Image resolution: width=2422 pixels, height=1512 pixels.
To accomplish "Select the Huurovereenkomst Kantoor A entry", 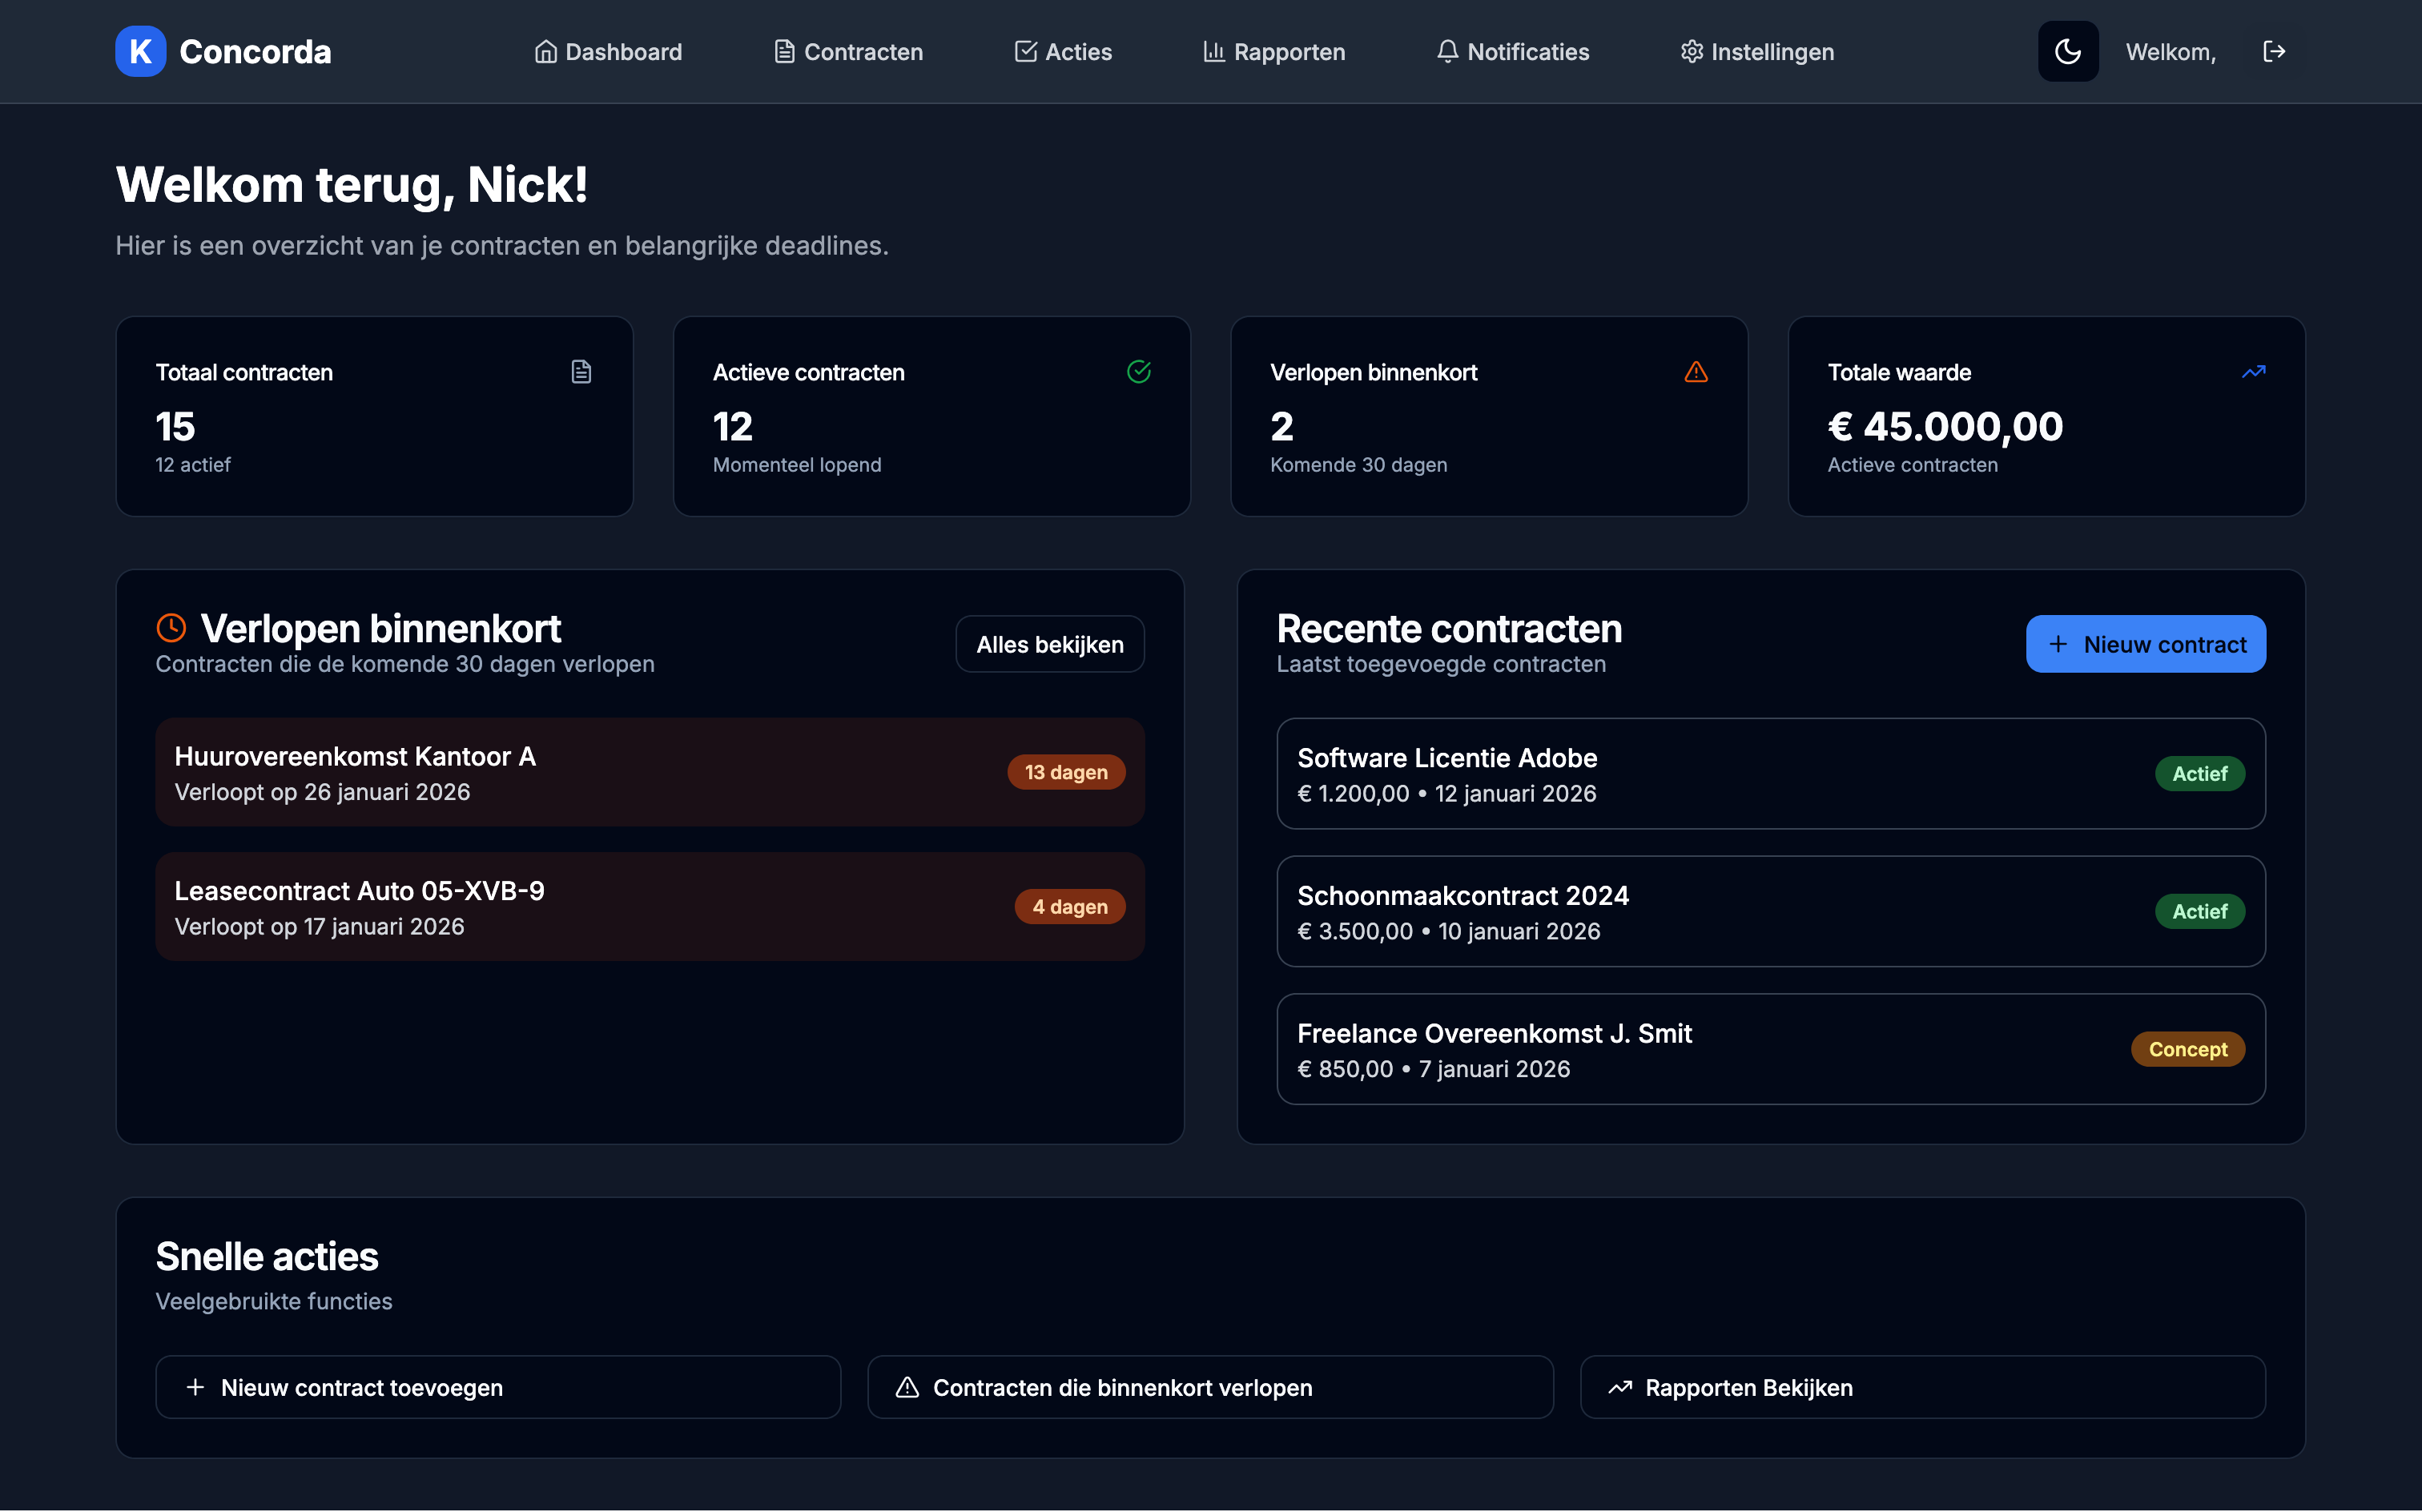I will 648,772.
